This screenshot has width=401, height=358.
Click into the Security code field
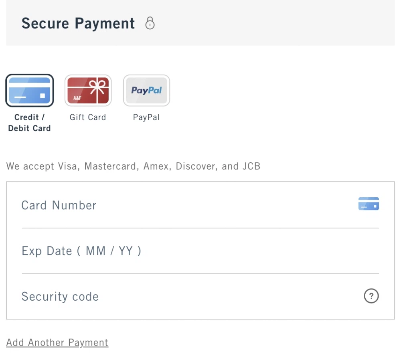coord(180,297)
